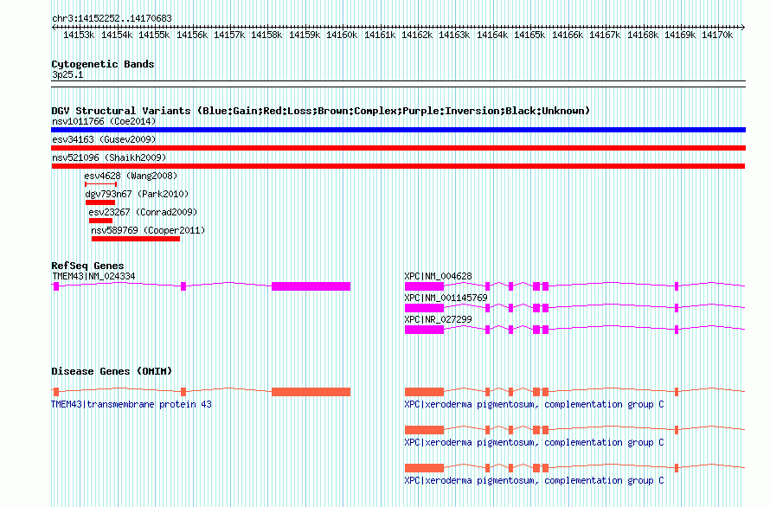
Task: Select the red loss bar for esv34163
Action: [398, 148]
